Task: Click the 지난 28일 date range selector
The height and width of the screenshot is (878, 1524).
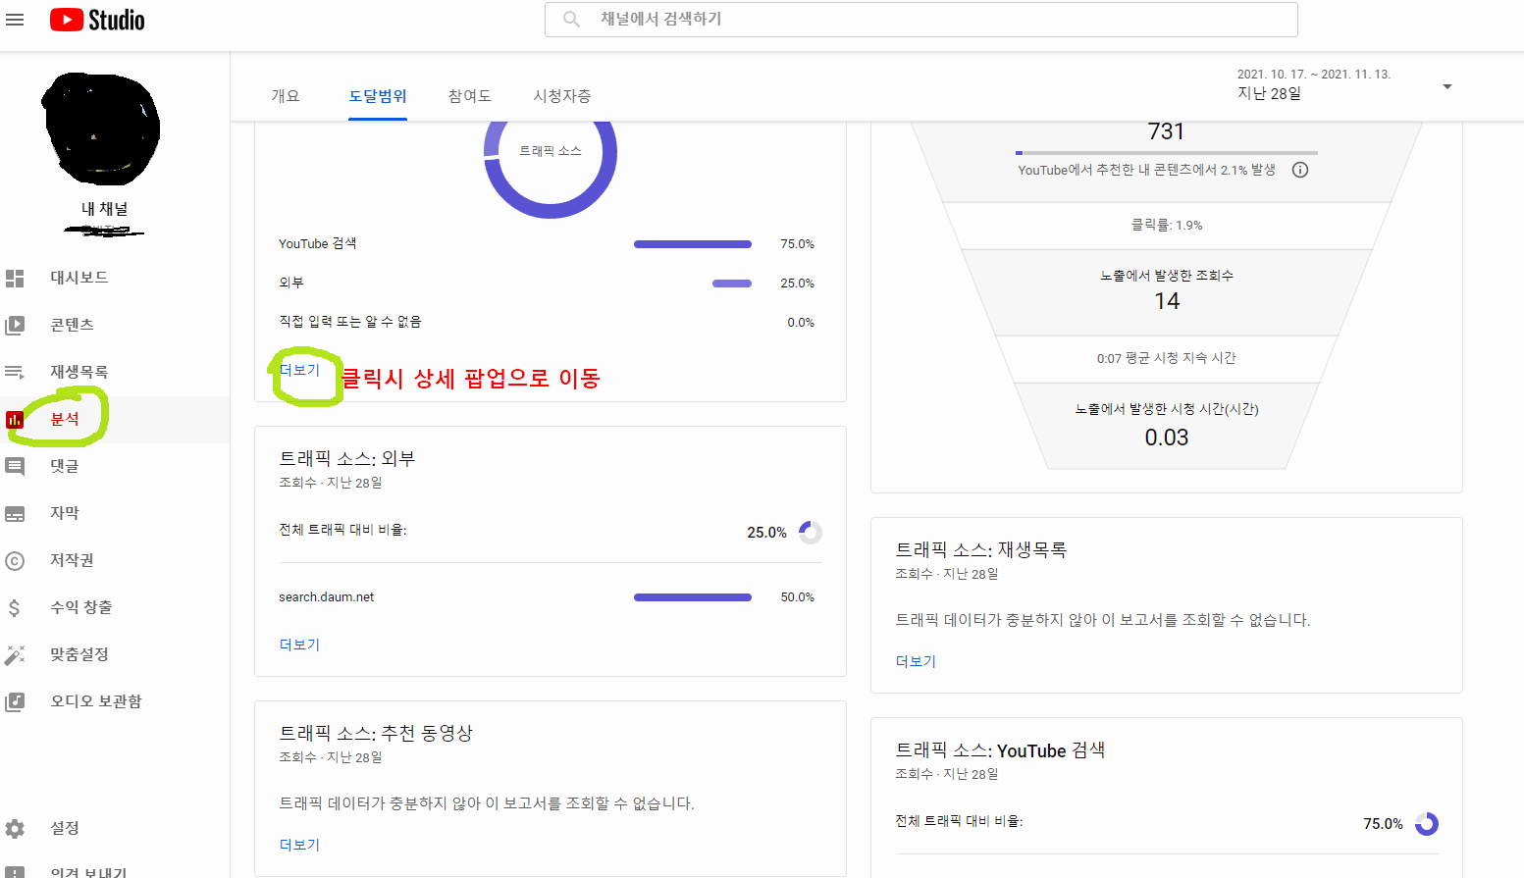Action: pos(1269,94)
